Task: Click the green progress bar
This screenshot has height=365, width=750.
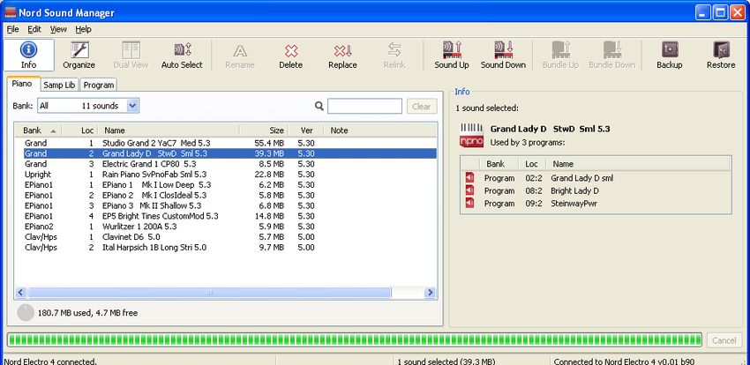Action: click(355, 340)
